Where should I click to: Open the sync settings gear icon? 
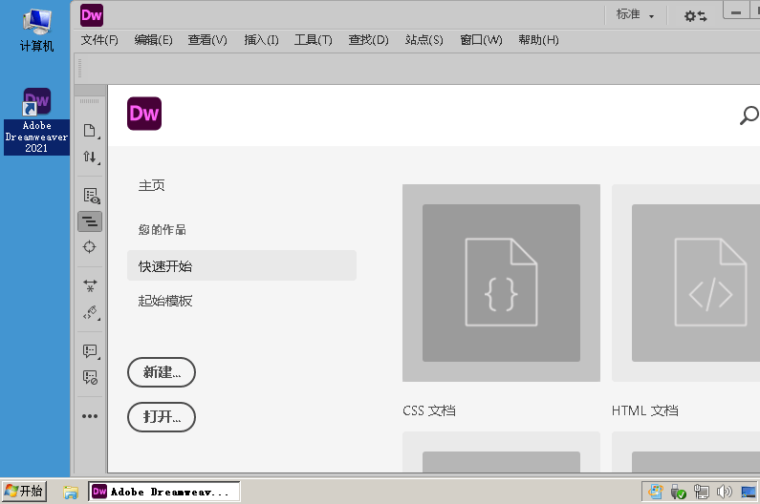pyautogui.click(x=695, y=15)
